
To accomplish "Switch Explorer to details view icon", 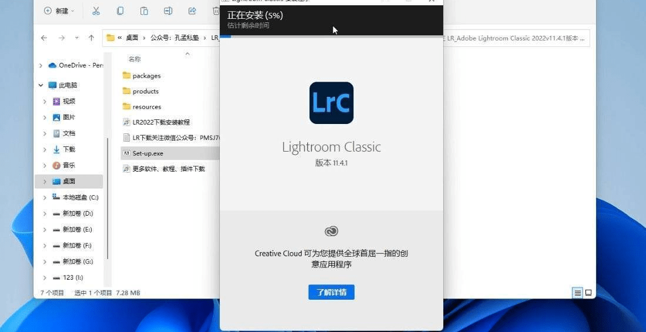I will pos(578,293).
